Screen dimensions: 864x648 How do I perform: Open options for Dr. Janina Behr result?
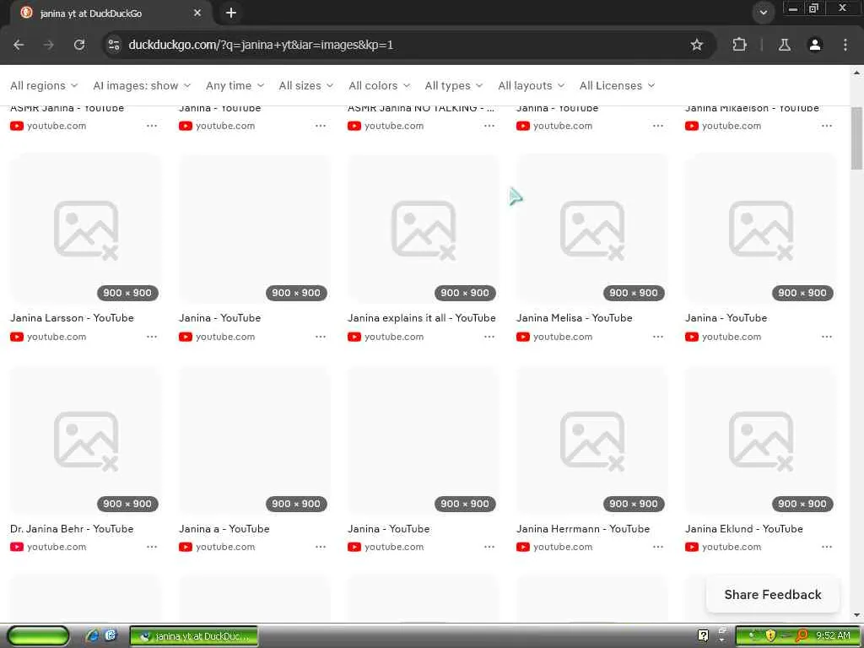[x=152, y=547]
